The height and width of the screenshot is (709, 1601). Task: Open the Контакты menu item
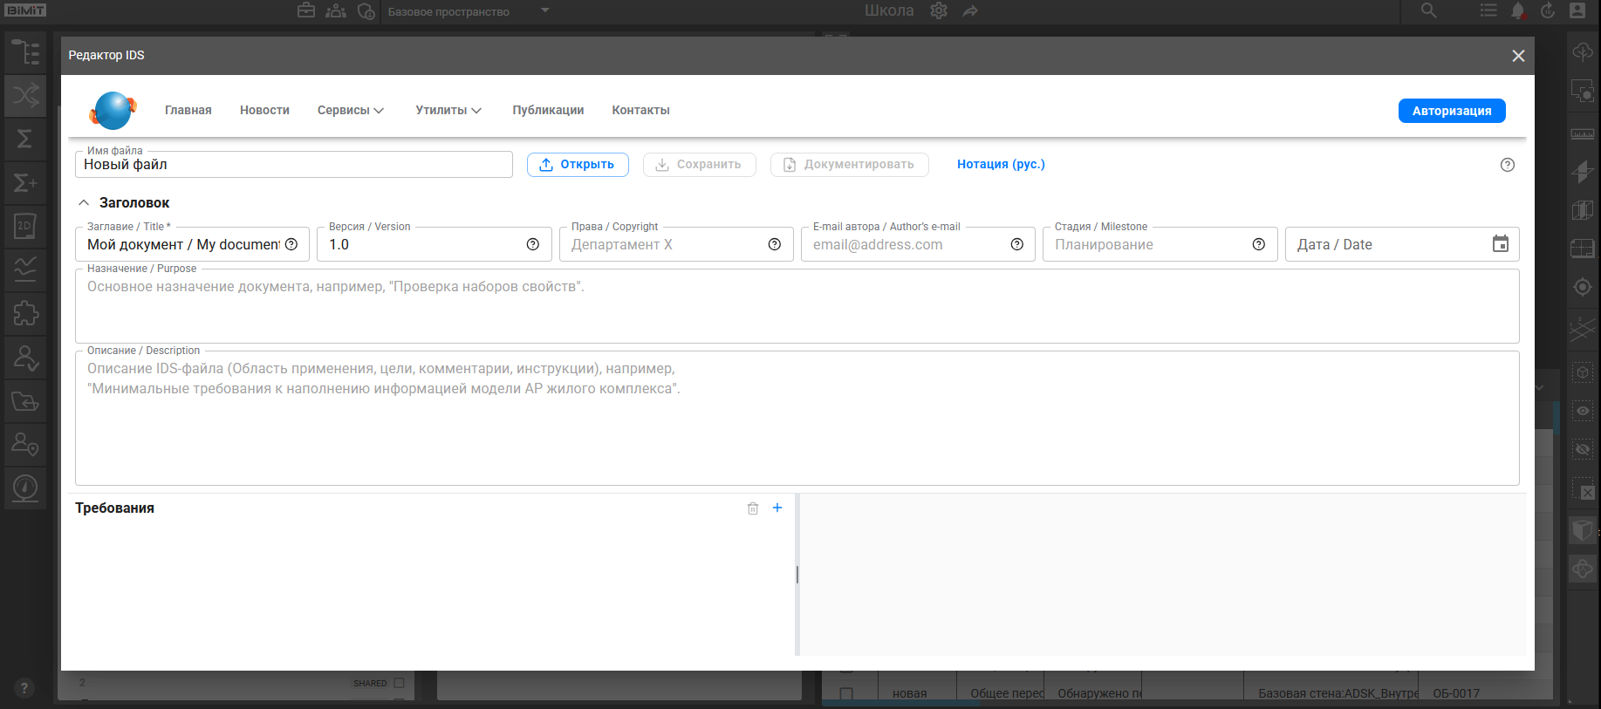(640, 111)
